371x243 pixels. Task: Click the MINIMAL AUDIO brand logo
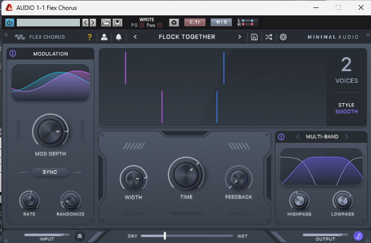pyautogui.click(x=333, y=37)
